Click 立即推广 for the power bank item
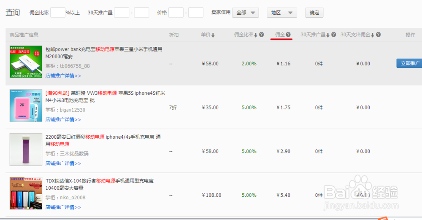The height and width of the screenshot is (220, 422). click(x=409, y=63)
